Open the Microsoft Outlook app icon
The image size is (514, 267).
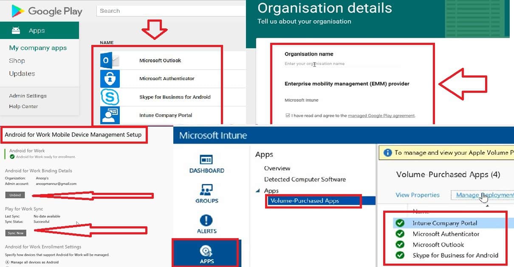[110, 61]
